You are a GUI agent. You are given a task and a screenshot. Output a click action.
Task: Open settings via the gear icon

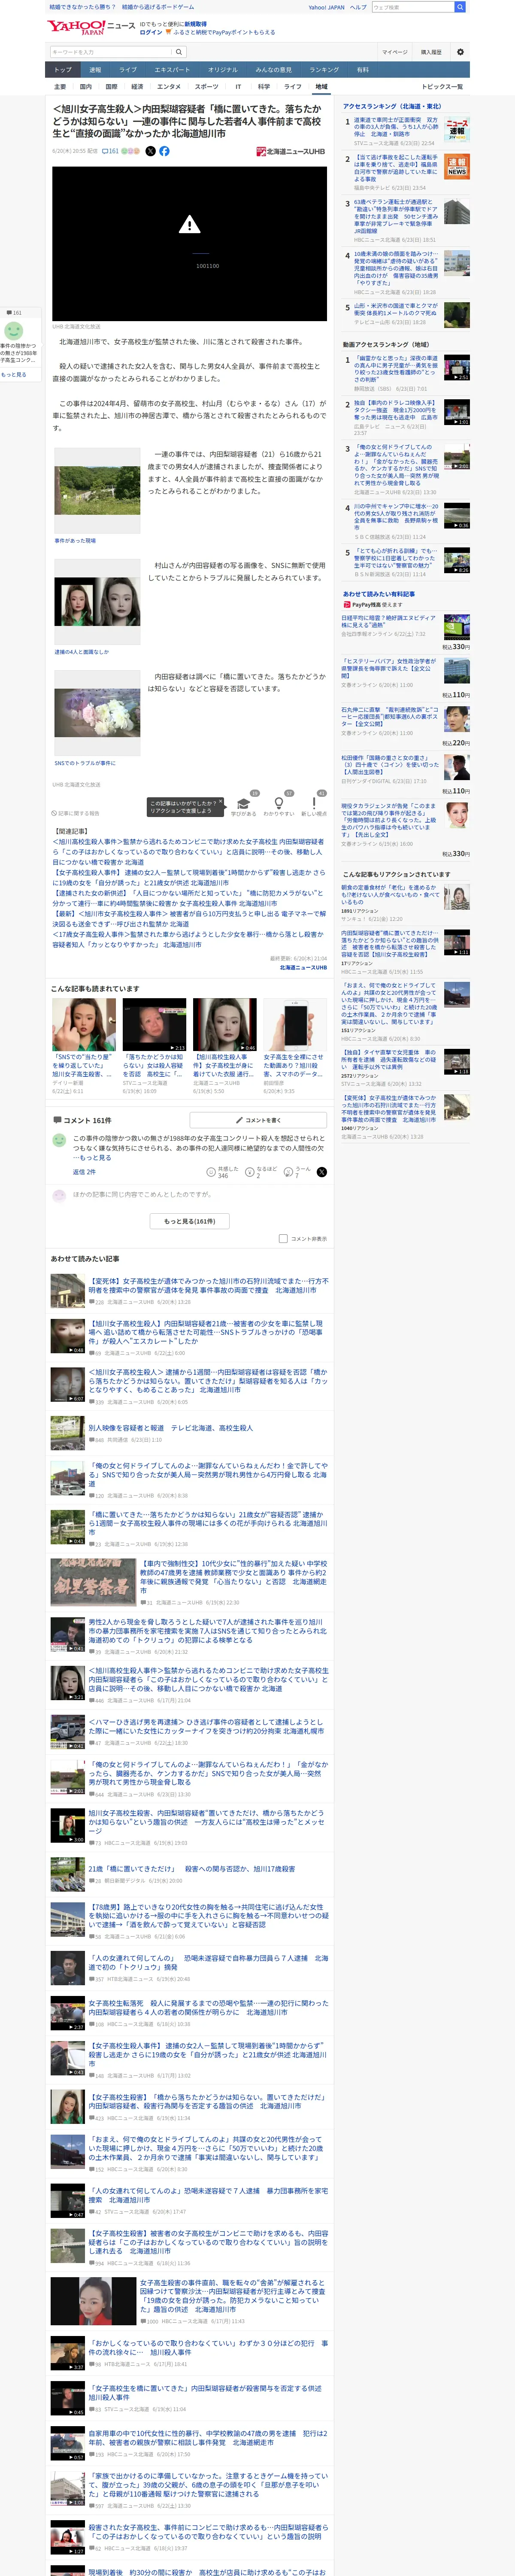460,52
